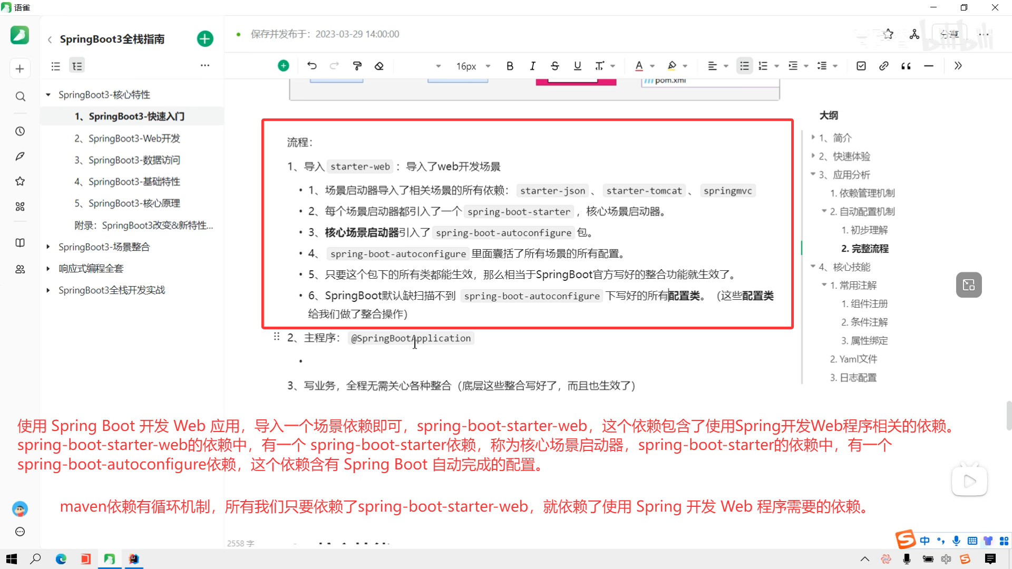Select the format painter tool
Image resolution: width=1012 pixels, height=569 pixels.
click(357, 66)
